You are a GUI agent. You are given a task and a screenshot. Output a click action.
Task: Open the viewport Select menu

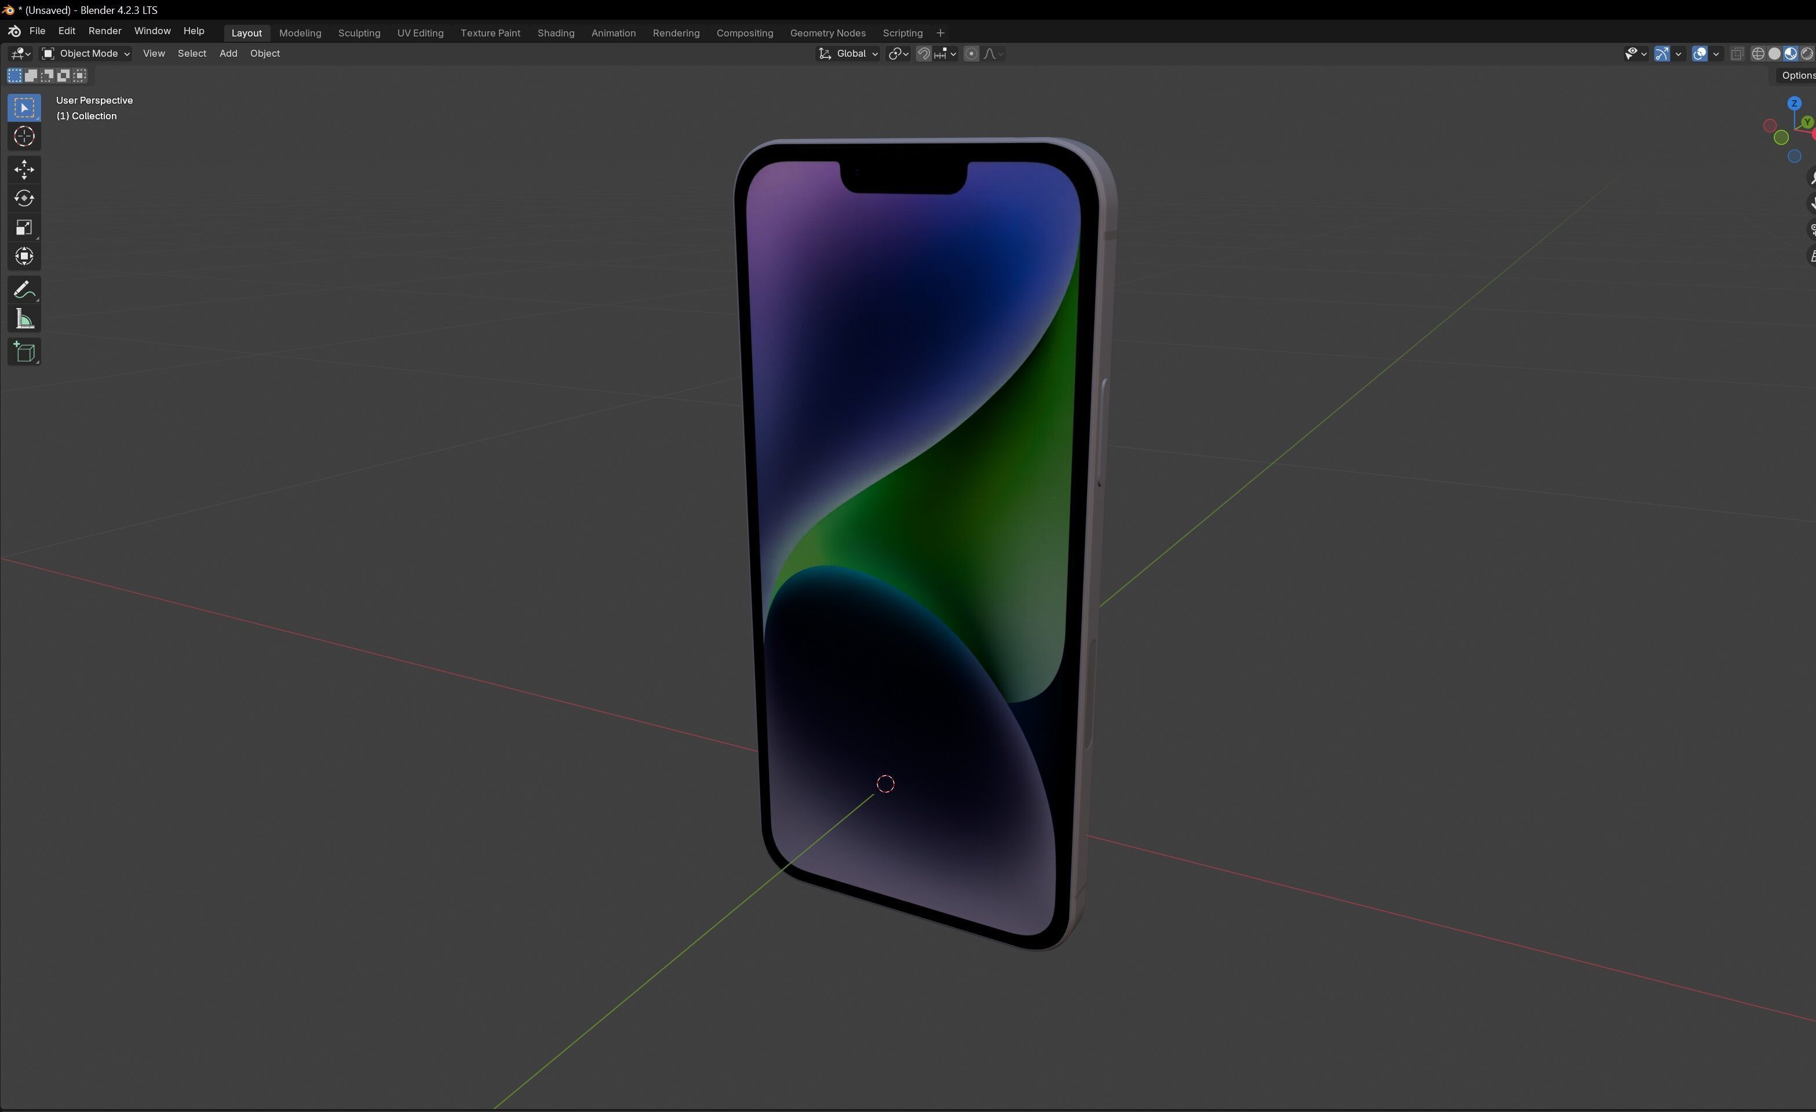(x=192, y=54)
